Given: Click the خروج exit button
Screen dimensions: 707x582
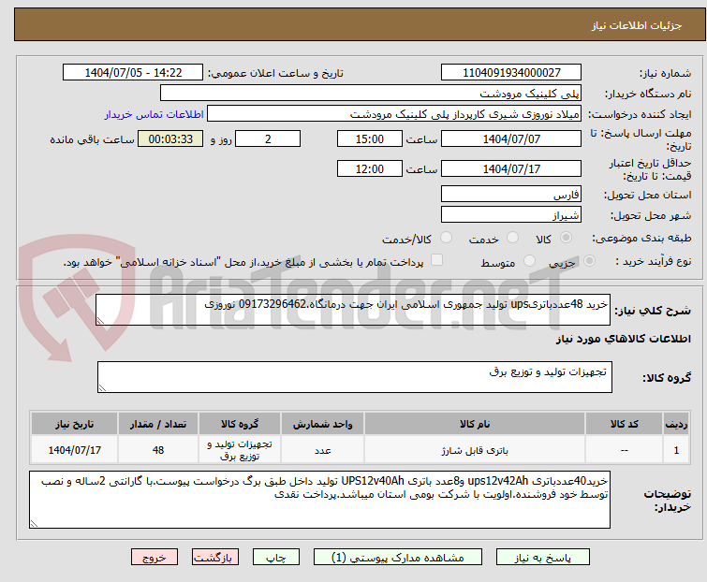Looking at the screenshot, I should point(155,558).
